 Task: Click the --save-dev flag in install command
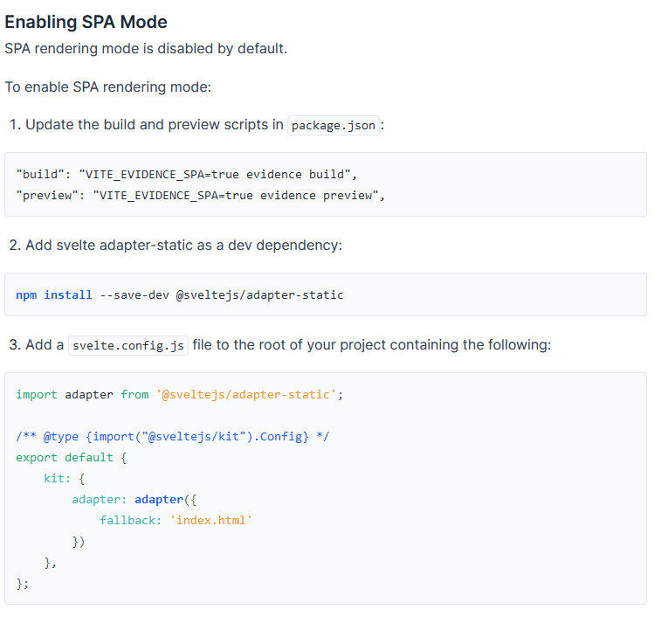(134, 294)
